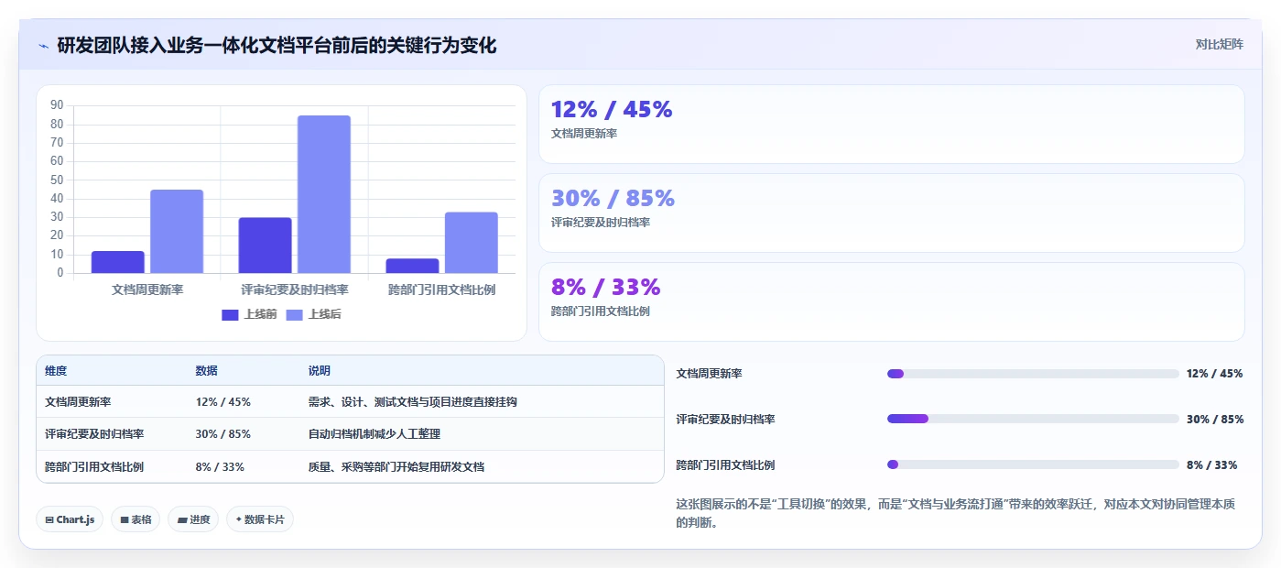Select the 表格 chip
1281x568 pixels.
(x=136, y=519)
